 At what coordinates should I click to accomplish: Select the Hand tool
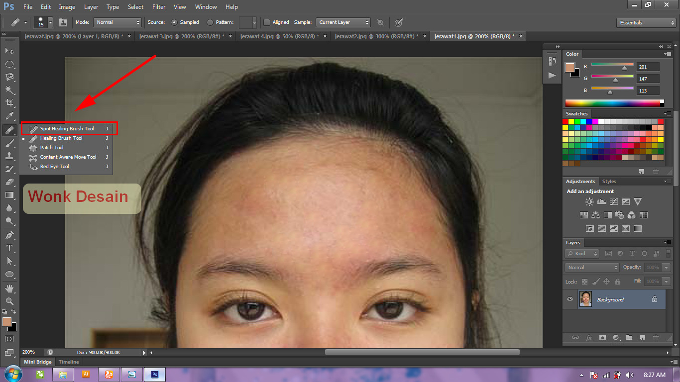(9, 288)
